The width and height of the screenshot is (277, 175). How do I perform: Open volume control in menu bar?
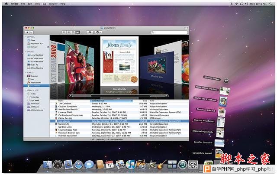click(246, 4)
